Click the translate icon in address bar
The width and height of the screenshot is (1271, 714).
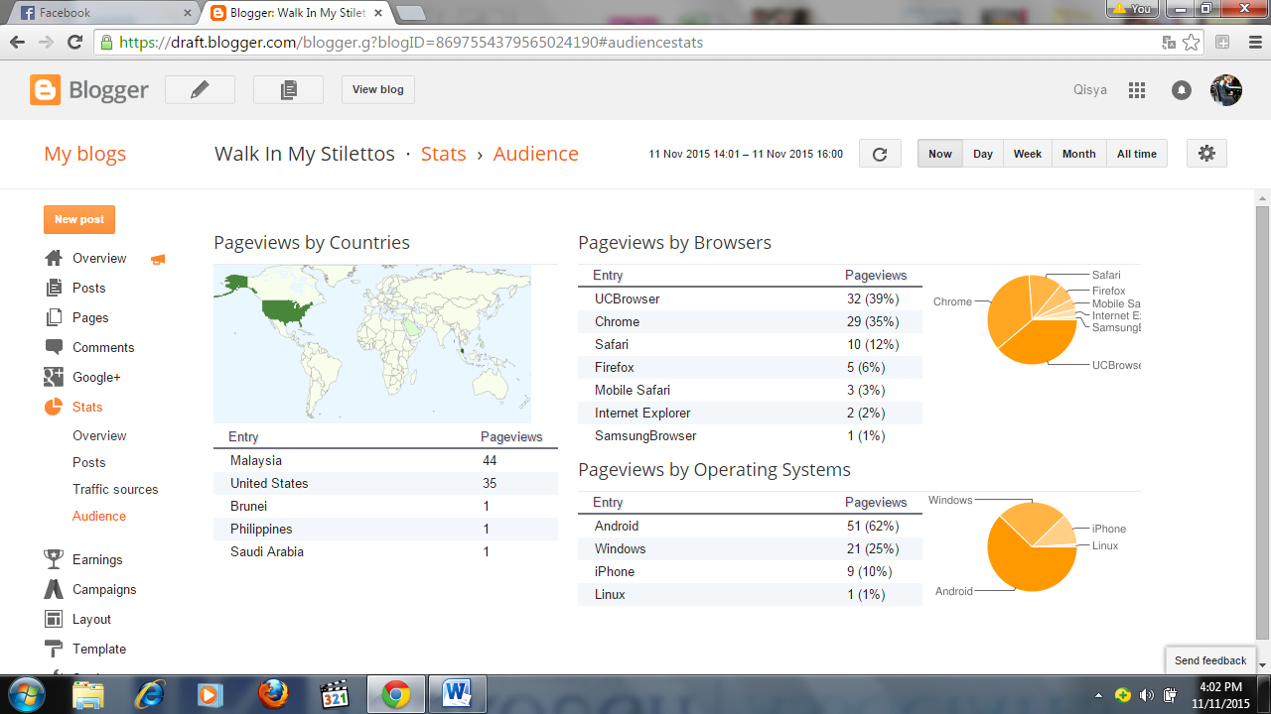point(1169,43)
